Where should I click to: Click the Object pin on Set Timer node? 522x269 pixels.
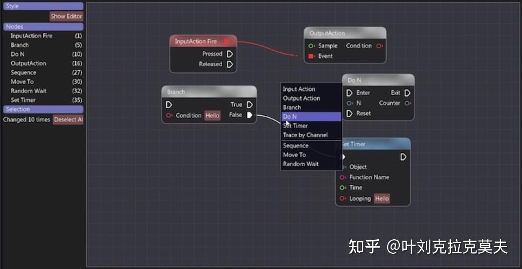coord(344,167)
